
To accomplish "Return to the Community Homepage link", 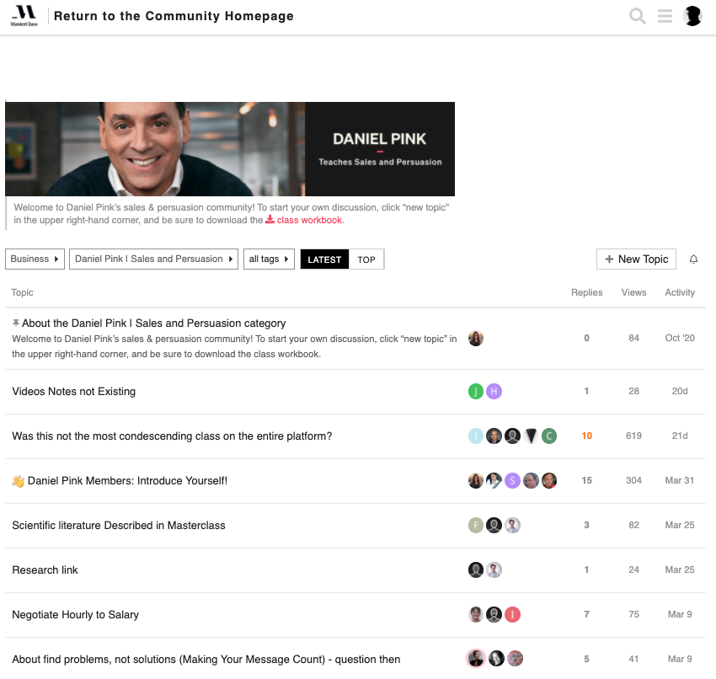I will pyautogui.click(x=174, y=16).
